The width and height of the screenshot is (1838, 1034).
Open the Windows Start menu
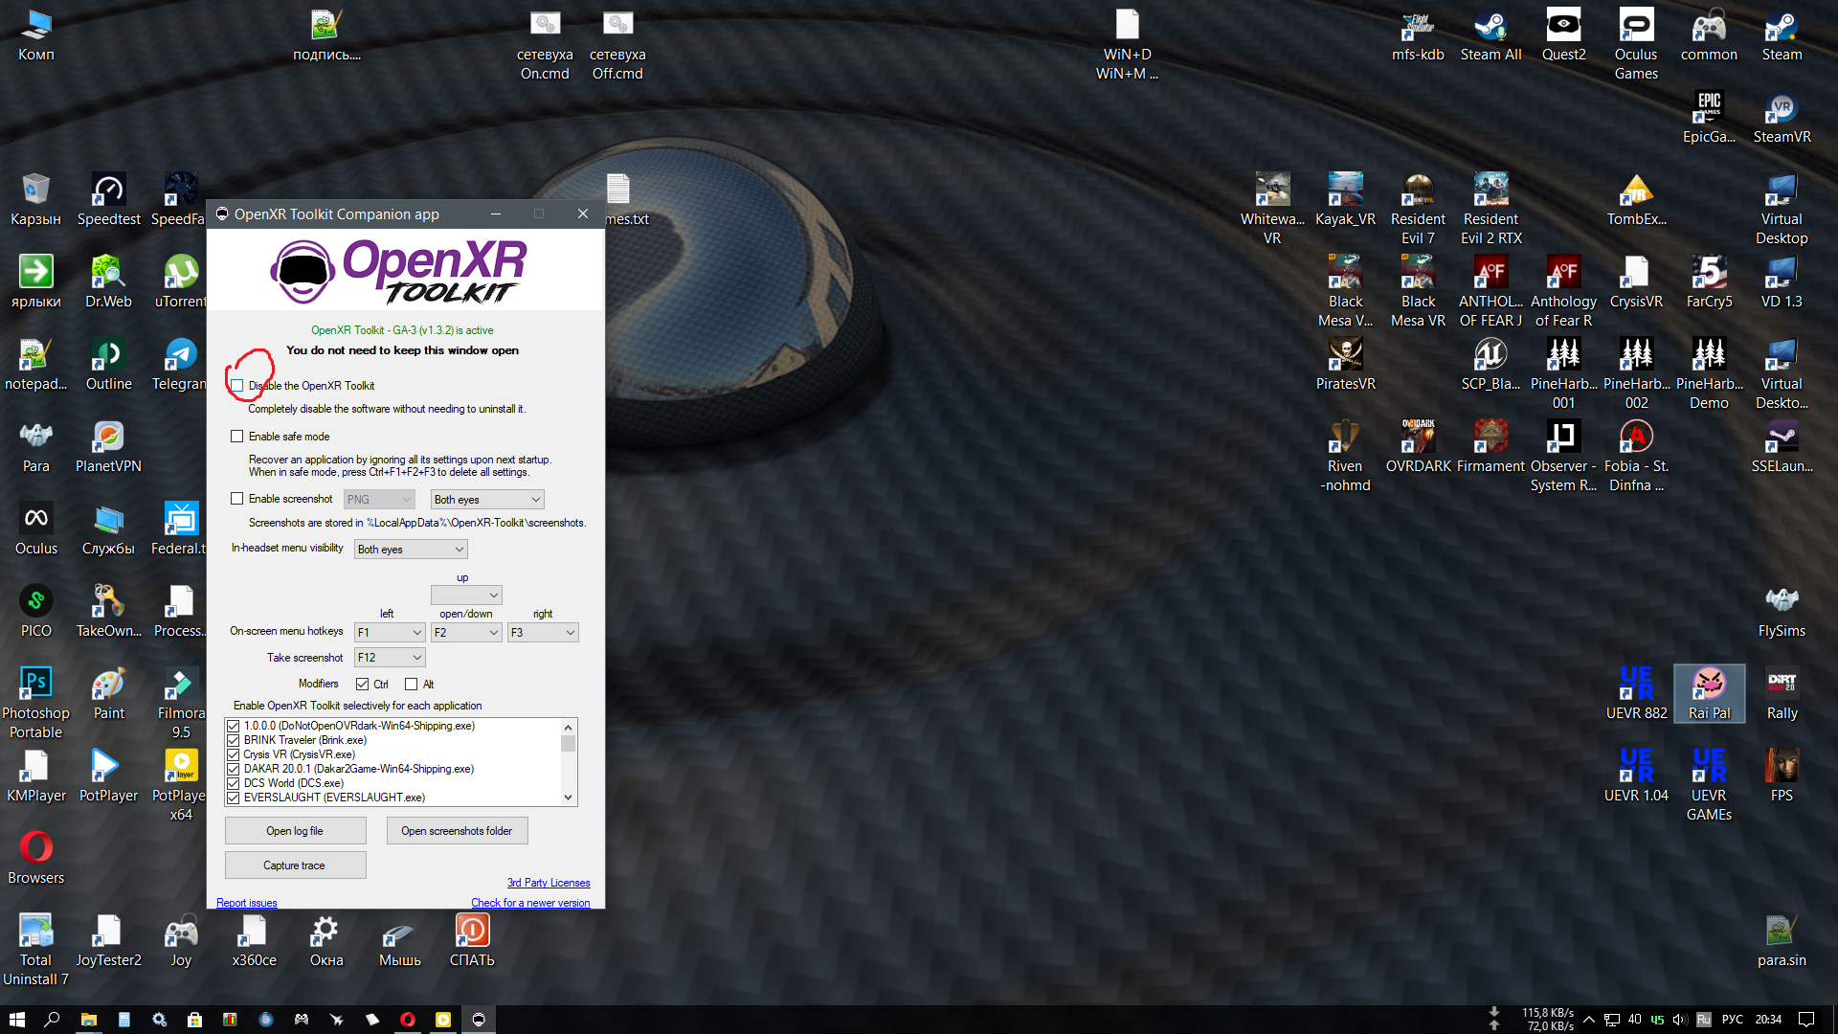tap(16, 1020)
